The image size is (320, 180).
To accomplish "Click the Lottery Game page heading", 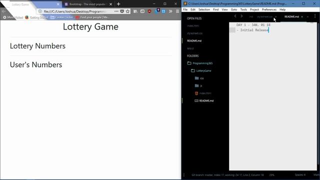I will click(x=90, y=26).
